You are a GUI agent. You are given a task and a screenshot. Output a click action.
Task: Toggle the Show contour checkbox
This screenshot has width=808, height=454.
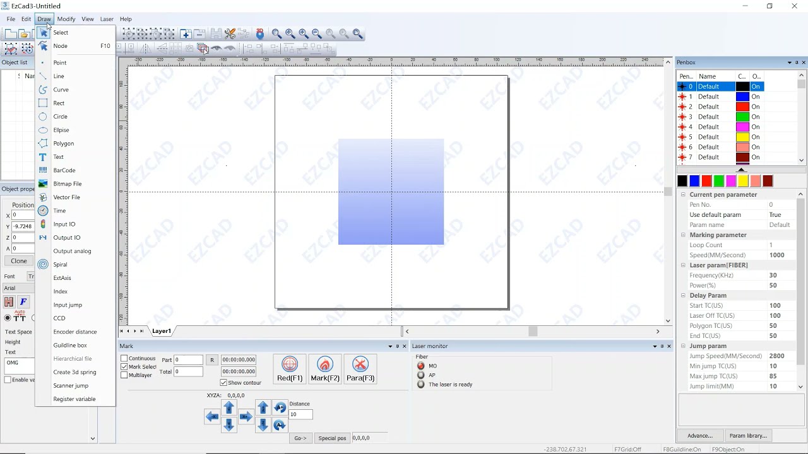click(x=223, y=383)
